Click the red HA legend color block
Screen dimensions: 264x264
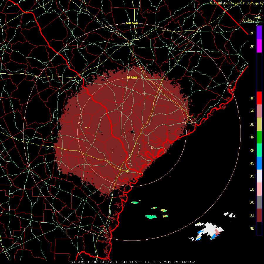pyautogui.click(x=259, y=98)
